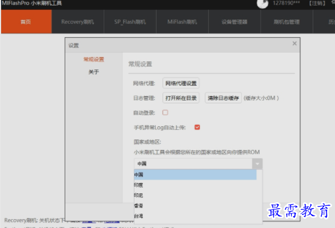The height and width of the screenshot is (228, 335).
Task: Click the 注销 logout link
Action: click(317, 3)
